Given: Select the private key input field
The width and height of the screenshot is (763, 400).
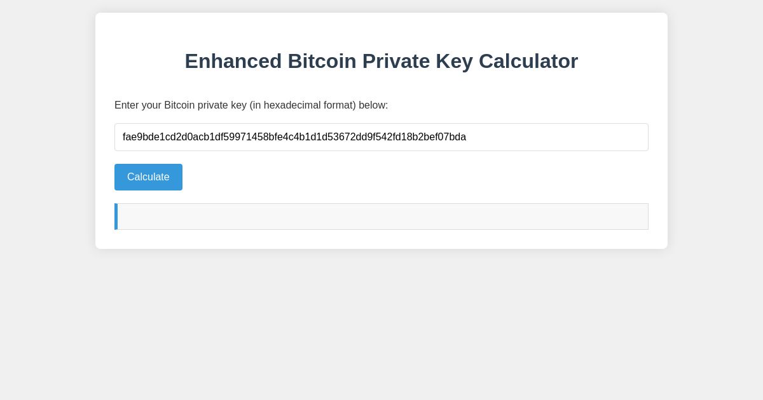Looking at the screenshot, I should [381, 137].
